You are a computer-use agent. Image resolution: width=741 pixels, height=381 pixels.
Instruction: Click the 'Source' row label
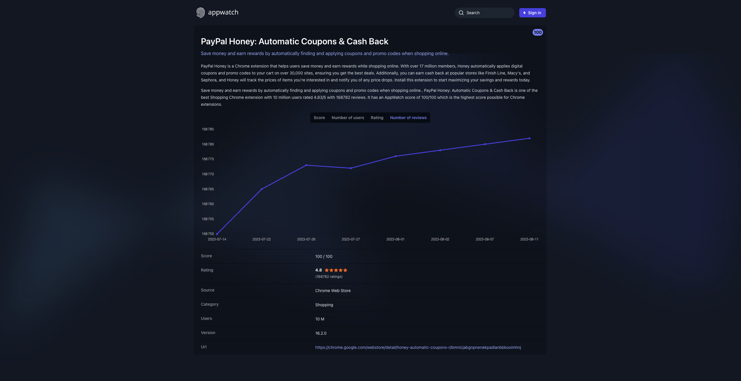(208, 290)
